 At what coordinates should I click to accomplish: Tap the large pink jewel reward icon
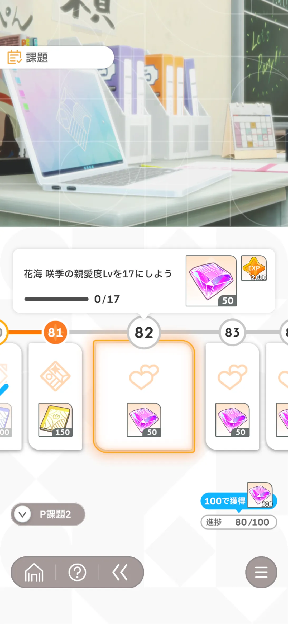pos(211,281)
